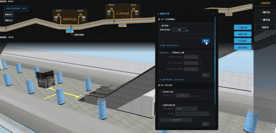Check the 站内排水方案 option
The image size is (276, 133).
[x=160, y=92]
